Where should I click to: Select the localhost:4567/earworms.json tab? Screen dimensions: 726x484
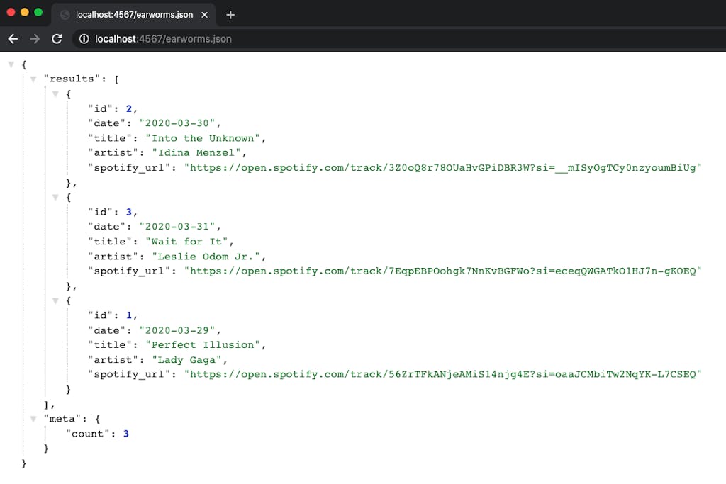point(133,14)
